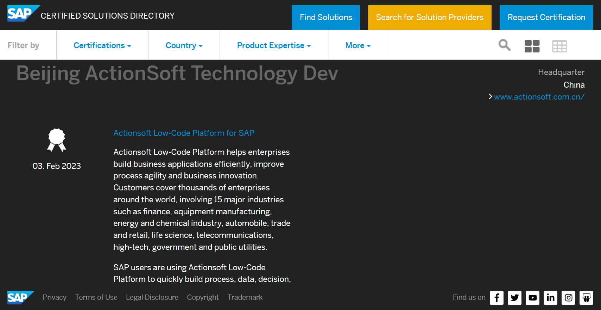This screenshot has width=601, height=310.
Task: Click the certification ribbon badge icon
Action: coord(57,140)
